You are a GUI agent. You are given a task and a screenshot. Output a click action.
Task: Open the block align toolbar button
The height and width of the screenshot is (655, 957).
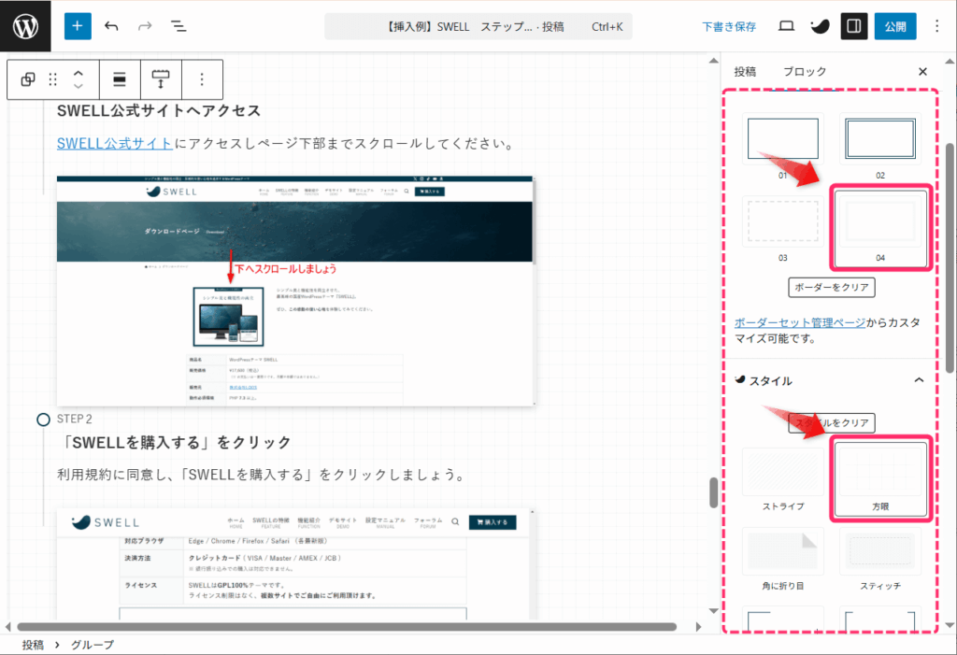pos(119,79)
